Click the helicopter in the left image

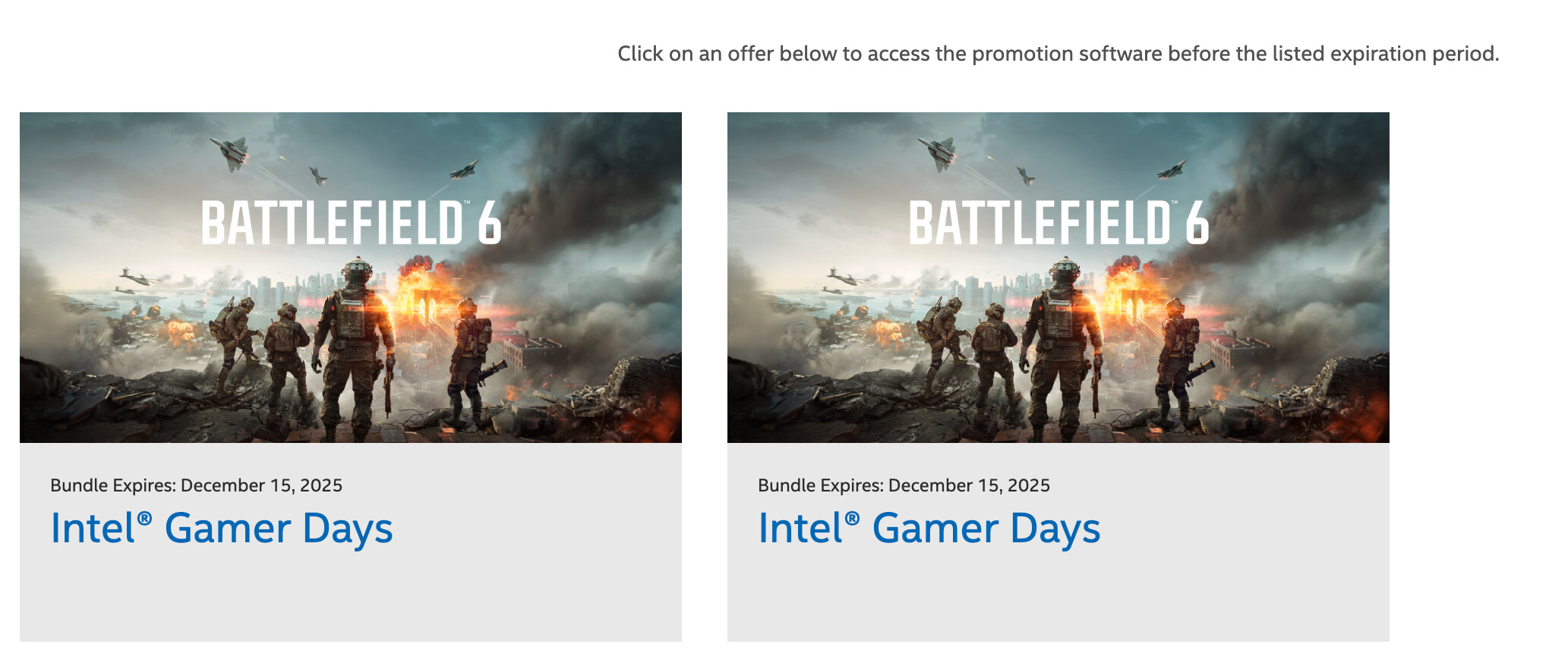[137, 277]
